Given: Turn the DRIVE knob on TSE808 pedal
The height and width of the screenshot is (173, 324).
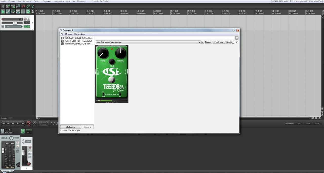Looking at the screenshot, I should [103, 53].
